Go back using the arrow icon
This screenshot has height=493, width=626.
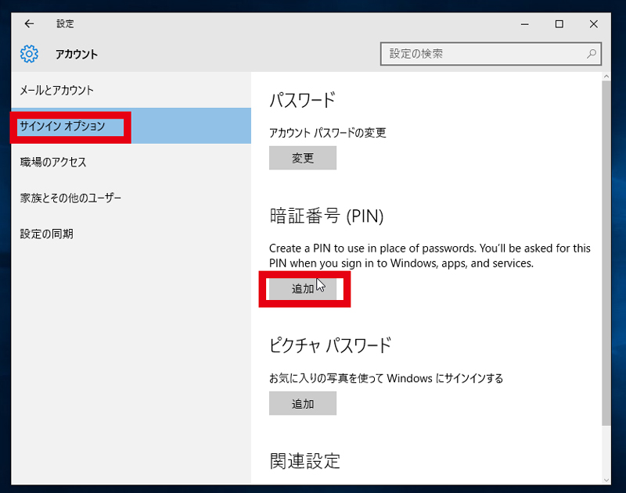click(29, 24)
